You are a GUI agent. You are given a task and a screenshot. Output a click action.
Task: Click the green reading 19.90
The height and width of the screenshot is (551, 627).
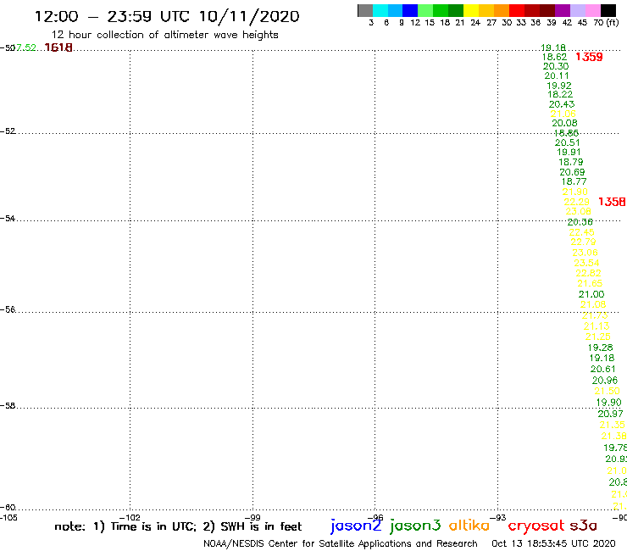pos(608,403)
